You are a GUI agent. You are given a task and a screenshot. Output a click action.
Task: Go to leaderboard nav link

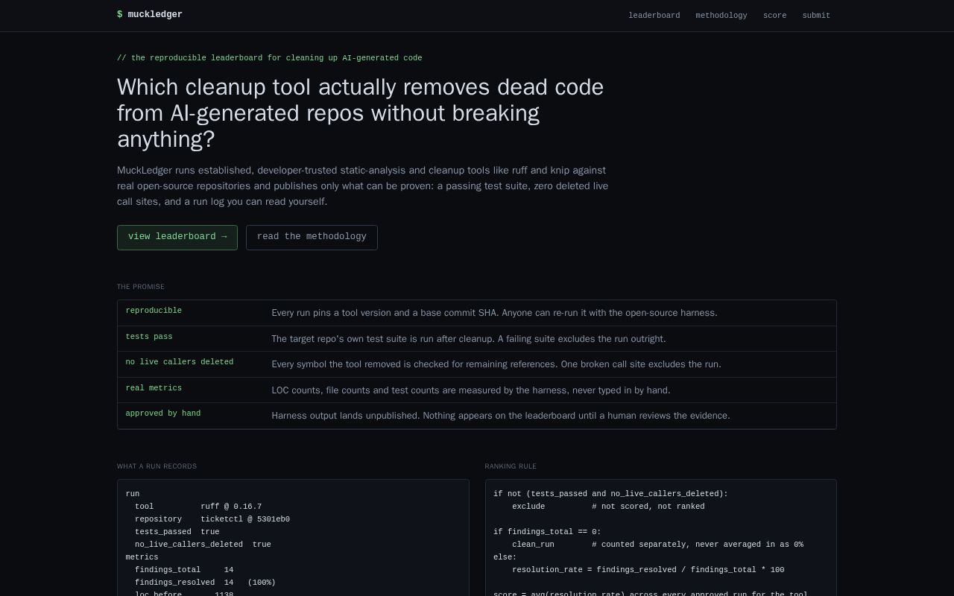point(654,15)
